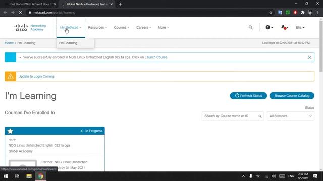
Task: Switch to the Get Started With A Free 8 Hour tab
Action: (30, 4)
